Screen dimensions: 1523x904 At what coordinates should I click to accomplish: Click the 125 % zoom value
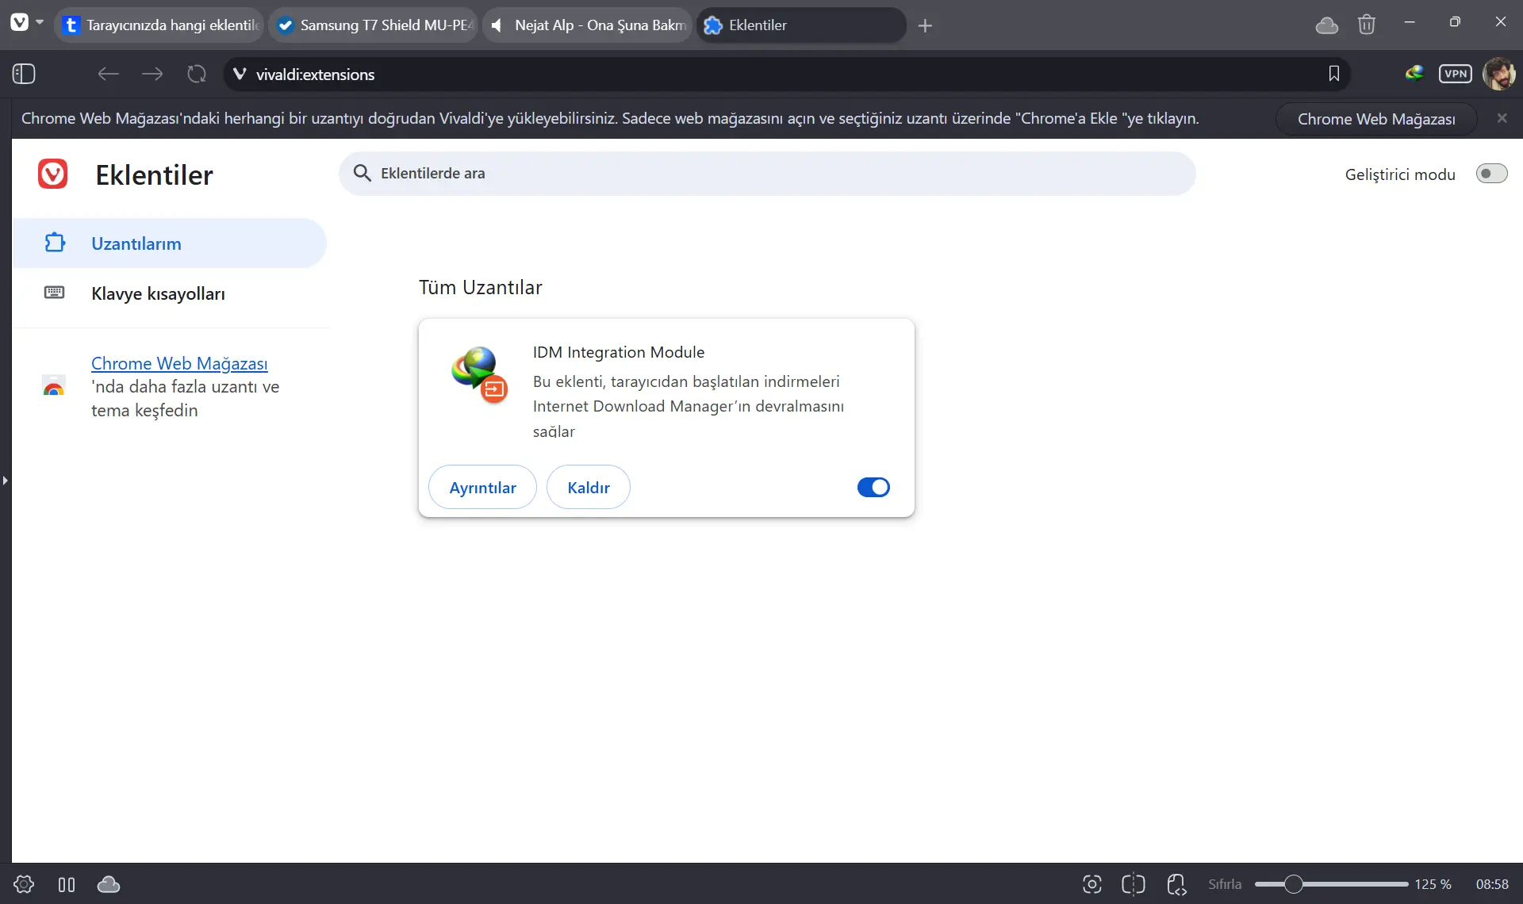(1433, 884)
